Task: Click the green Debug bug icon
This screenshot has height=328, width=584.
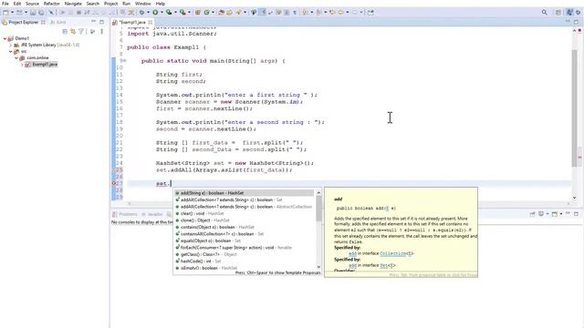Action: [x=141, y=12]
